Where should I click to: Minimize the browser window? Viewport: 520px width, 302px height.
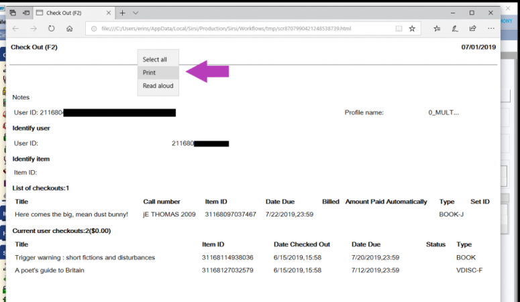point(453,13)
